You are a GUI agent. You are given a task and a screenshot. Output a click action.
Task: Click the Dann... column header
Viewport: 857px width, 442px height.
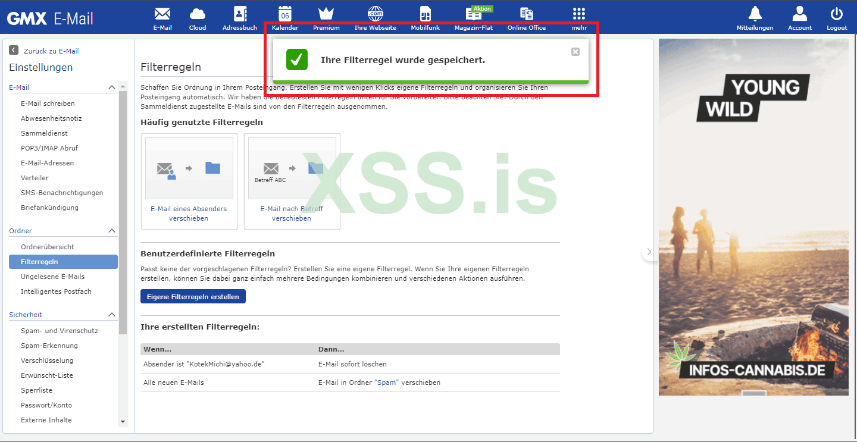(x=331, y=349)
